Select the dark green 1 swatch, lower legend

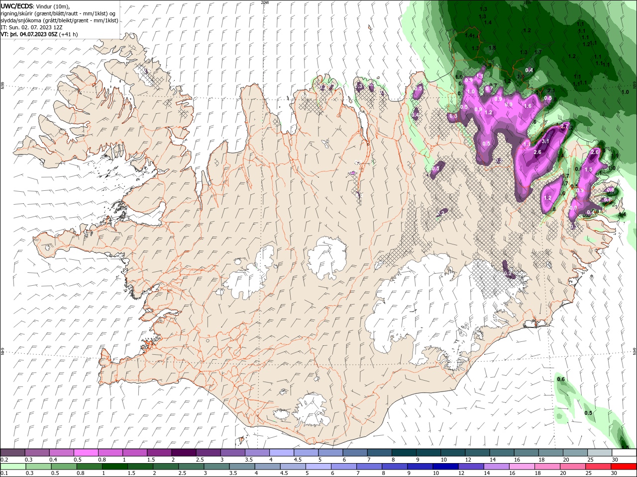(x=114, y=467)
